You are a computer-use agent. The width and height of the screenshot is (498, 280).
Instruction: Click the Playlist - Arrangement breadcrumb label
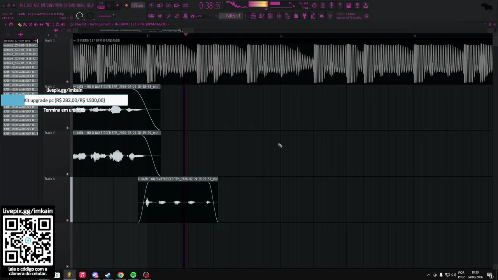tap(93, 24)
